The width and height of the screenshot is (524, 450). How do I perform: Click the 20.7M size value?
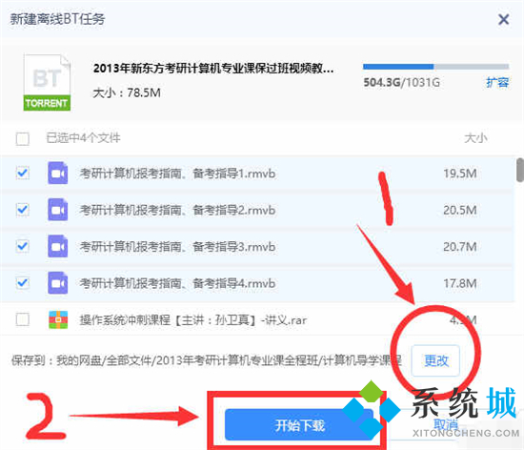click(x=460, y=247)
